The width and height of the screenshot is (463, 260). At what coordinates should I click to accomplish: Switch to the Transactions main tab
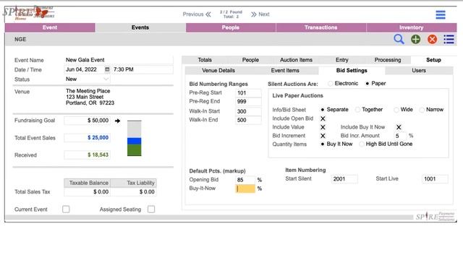(321, 27)
